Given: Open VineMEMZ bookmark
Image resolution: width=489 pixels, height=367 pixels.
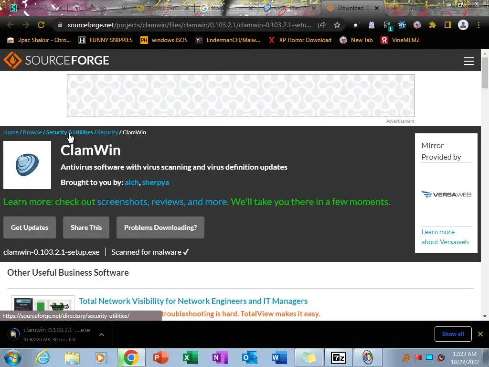Looking at the screenshot, I should (401, 40).
